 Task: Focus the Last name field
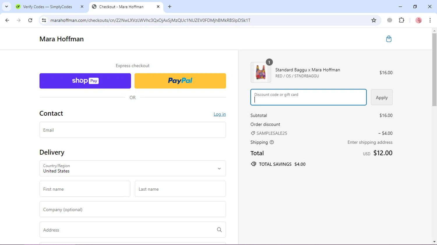pos(180,189)
